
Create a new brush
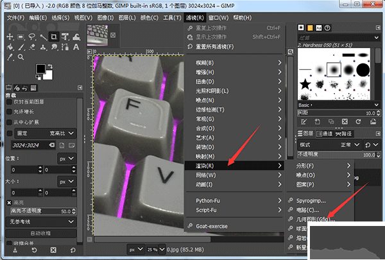(x=317, y=121)
